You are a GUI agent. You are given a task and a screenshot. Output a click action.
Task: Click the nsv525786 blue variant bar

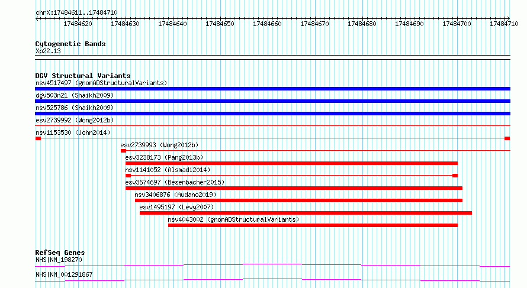pos(272,114)
